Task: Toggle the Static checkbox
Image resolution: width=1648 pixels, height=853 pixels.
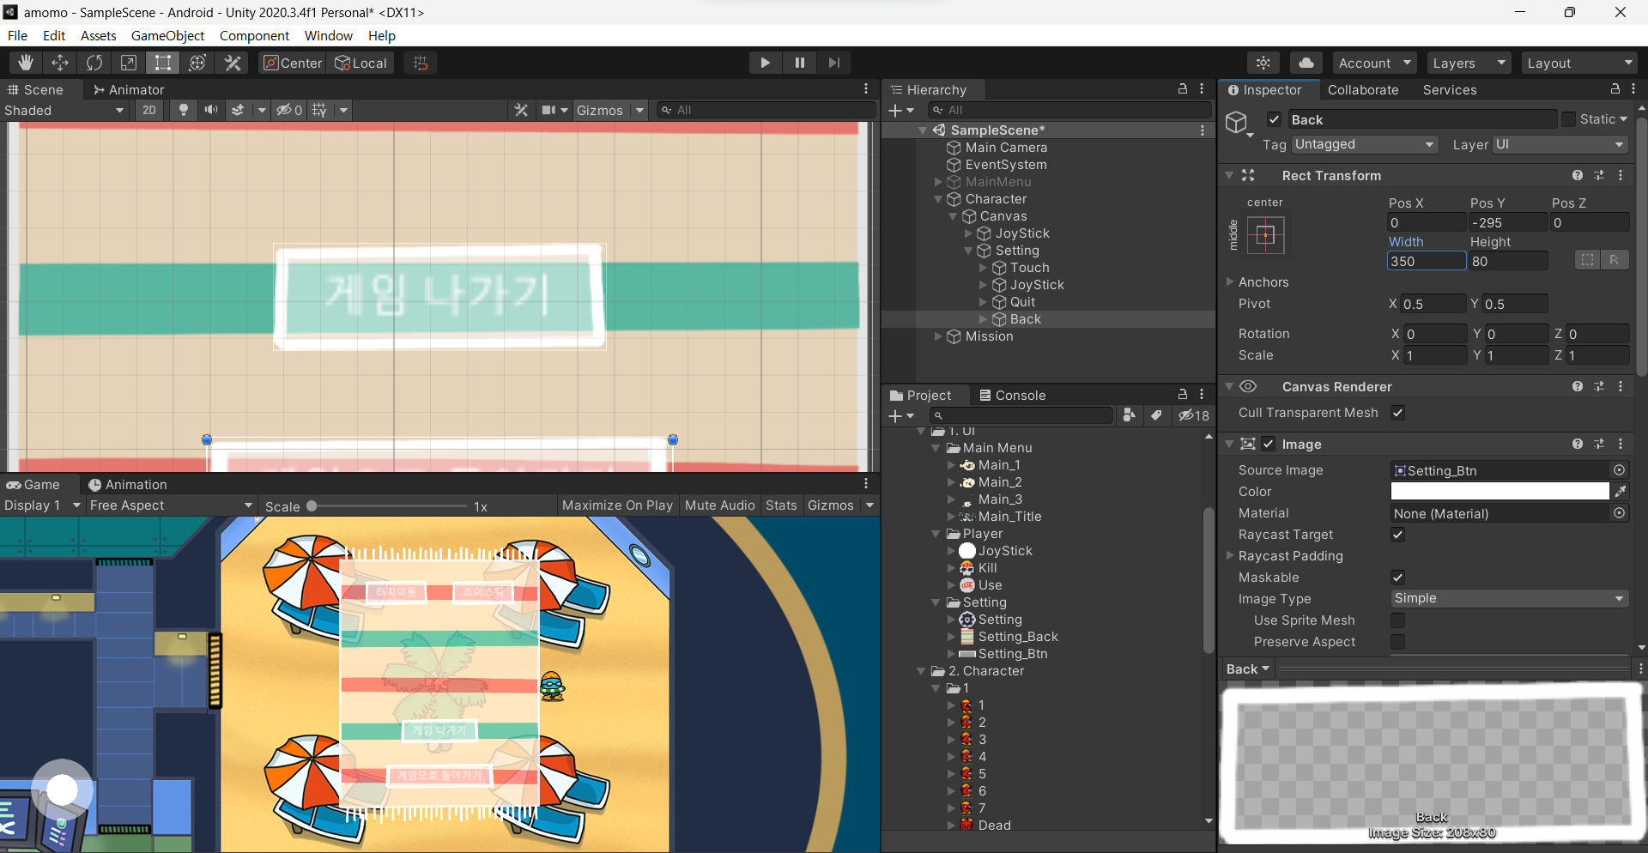Action: pyautogui.click(x=1568, y=119)
